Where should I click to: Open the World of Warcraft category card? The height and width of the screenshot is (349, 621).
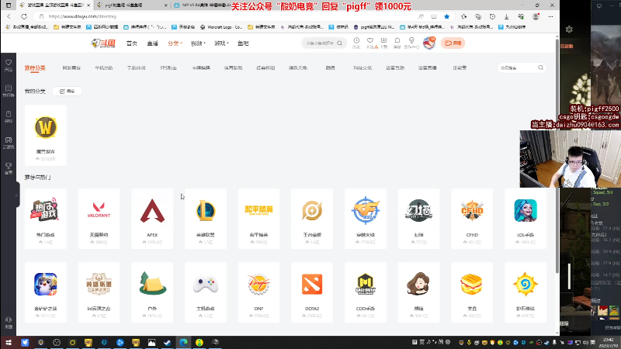point(46,135)
